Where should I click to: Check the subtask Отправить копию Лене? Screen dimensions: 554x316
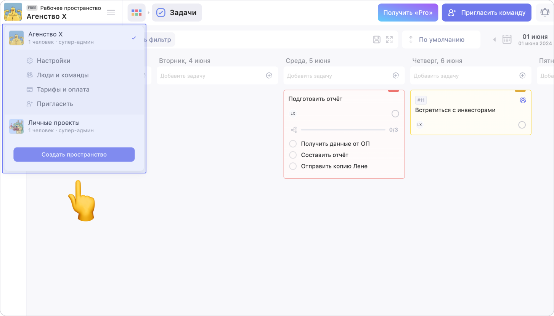tap(293, 166)
